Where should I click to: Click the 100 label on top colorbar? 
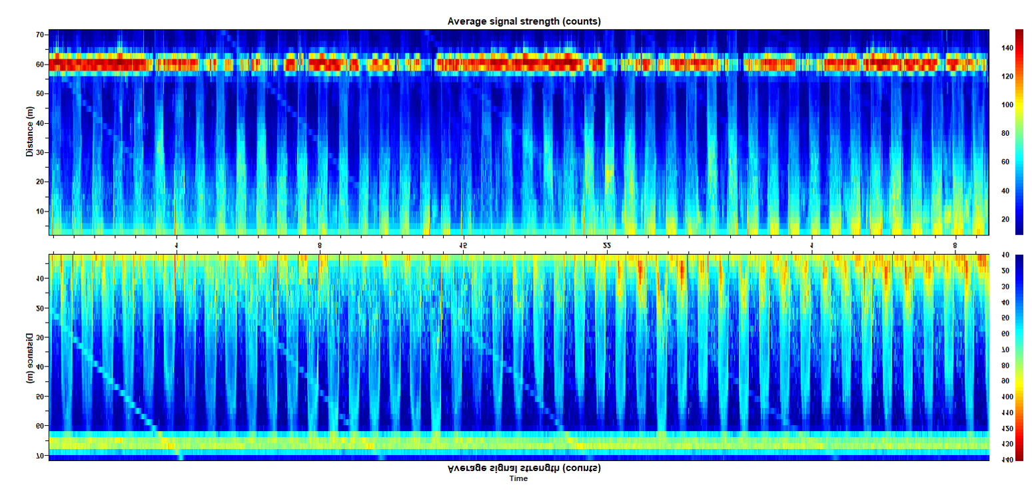1007,105
